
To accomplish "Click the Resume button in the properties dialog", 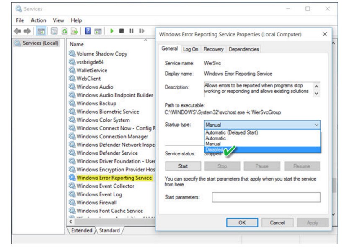I will pyautogui.click(x=302, y=166).
